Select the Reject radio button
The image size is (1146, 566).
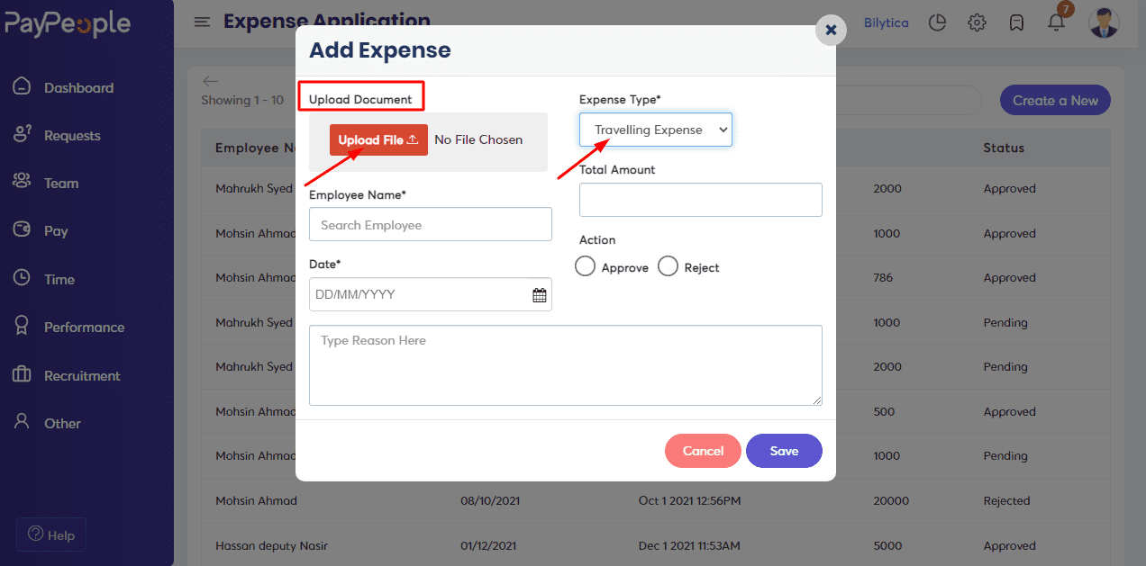pos(668,266)
